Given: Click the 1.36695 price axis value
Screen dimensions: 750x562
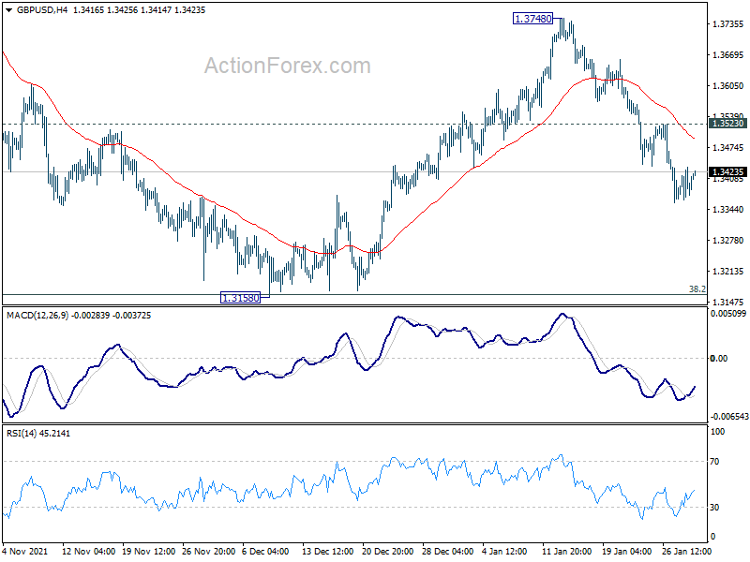Looking at the screenshot, I should coord(728,55).
